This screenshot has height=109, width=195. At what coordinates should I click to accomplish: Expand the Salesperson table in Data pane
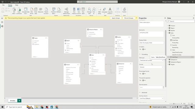pyautogui.click(x=168, y=60)
